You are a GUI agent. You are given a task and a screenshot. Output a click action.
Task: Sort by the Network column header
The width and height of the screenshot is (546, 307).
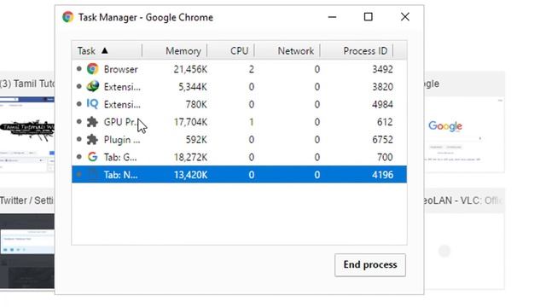(x=288, y=51)
